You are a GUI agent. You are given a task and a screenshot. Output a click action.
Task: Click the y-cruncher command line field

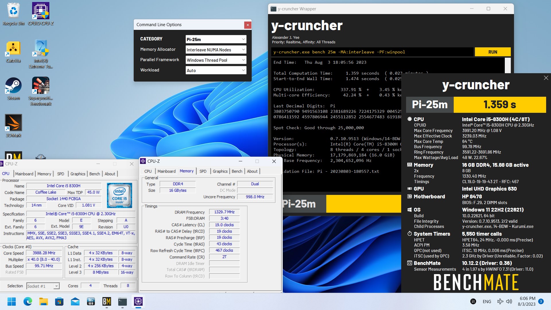tap(372, 52)
